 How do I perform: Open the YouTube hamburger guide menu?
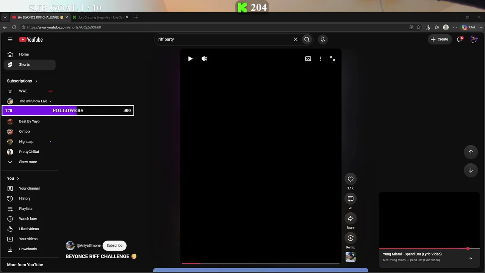pyautogui.click(x=10, y=39)
